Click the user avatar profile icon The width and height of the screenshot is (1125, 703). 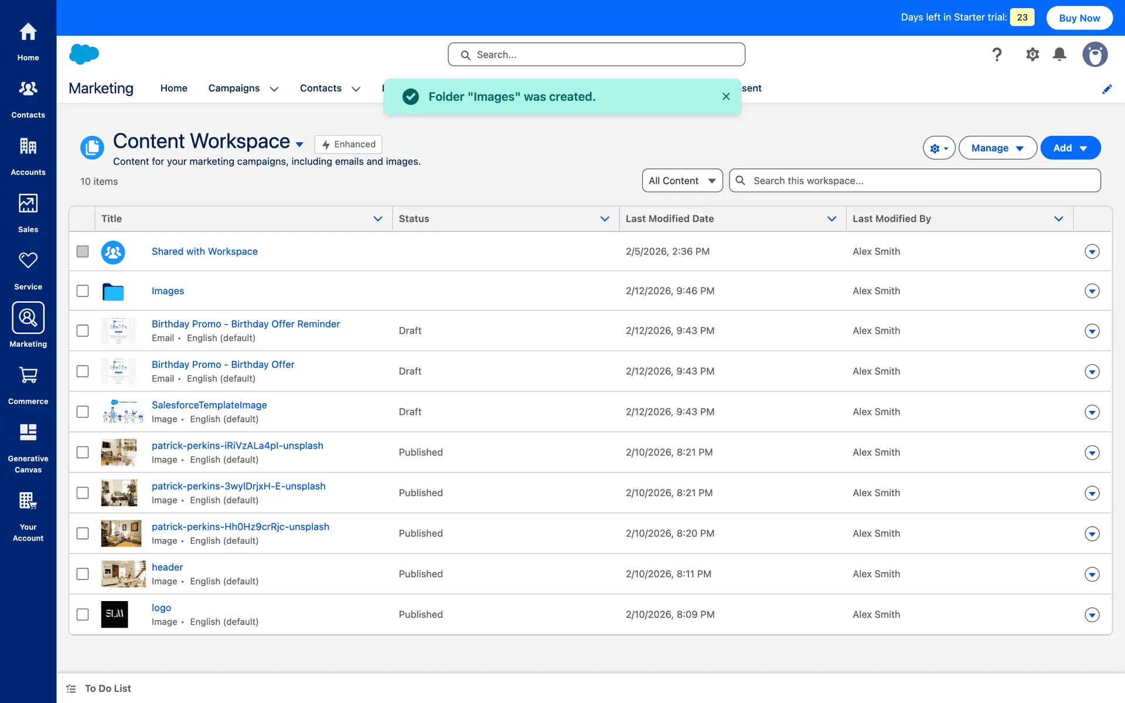click(x=1095, y=54)
